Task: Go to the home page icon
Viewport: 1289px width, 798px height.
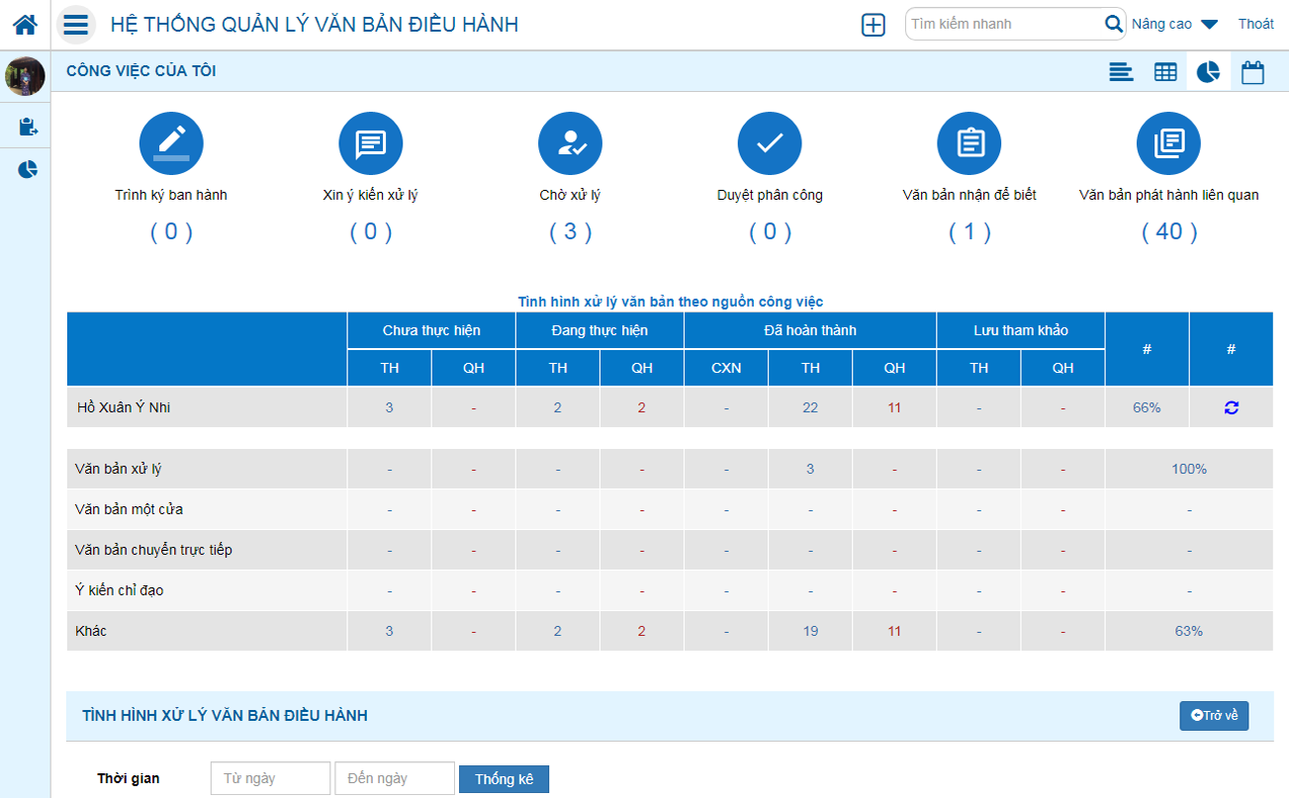Action: pyautogui.click(x=25, y=24)
